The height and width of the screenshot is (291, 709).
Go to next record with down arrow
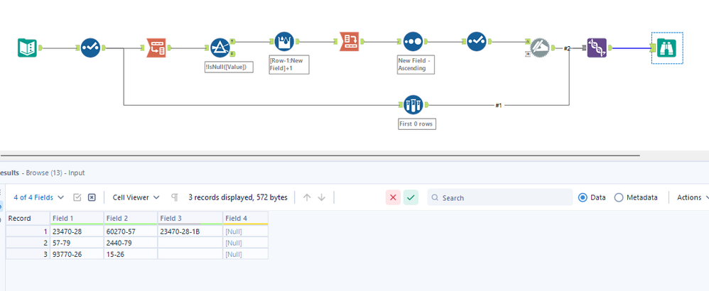coord(322,197)
